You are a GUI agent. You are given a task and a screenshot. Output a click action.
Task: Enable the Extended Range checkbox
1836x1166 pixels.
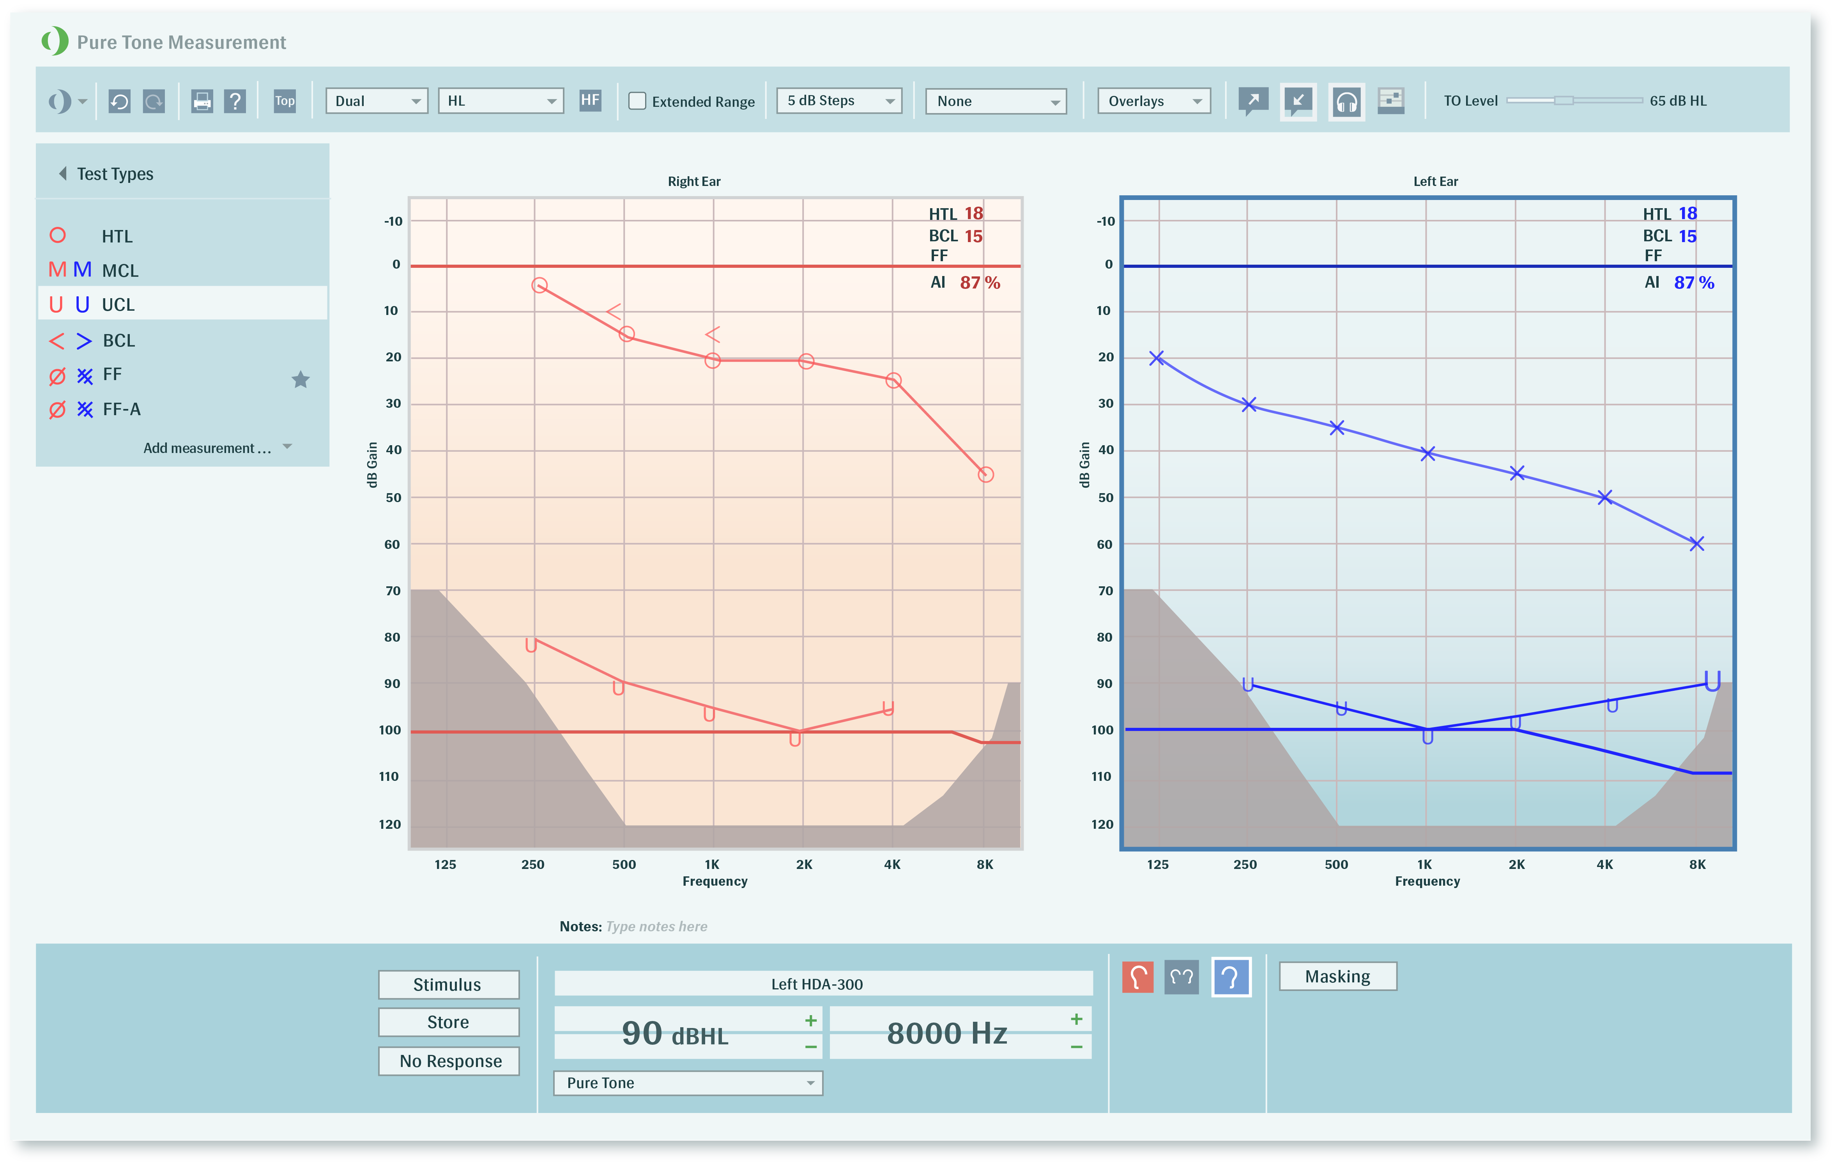pyautogui.click(x=637, y=101)
